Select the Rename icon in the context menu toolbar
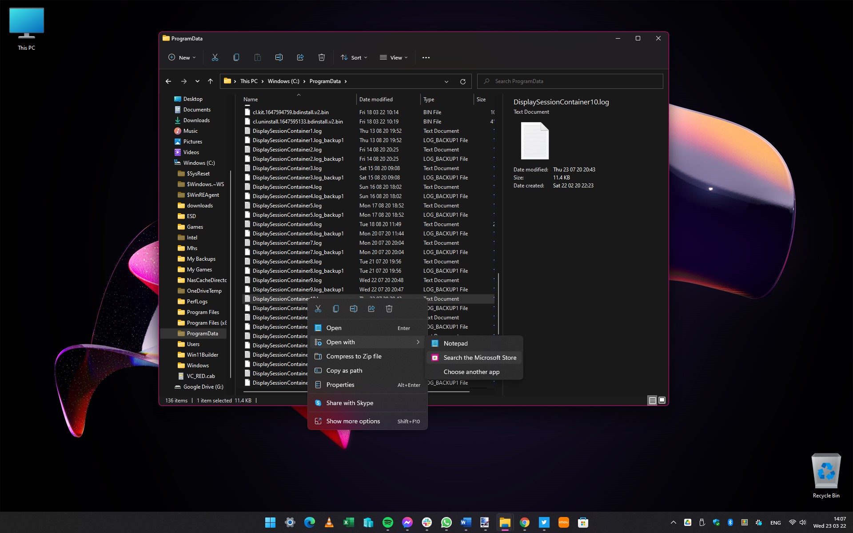The width and height of the screenshot is (853, 533). pos(354,308)
